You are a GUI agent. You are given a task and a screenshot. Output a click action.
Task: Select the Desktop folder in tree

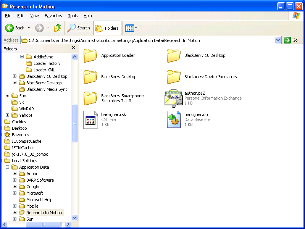16,128
